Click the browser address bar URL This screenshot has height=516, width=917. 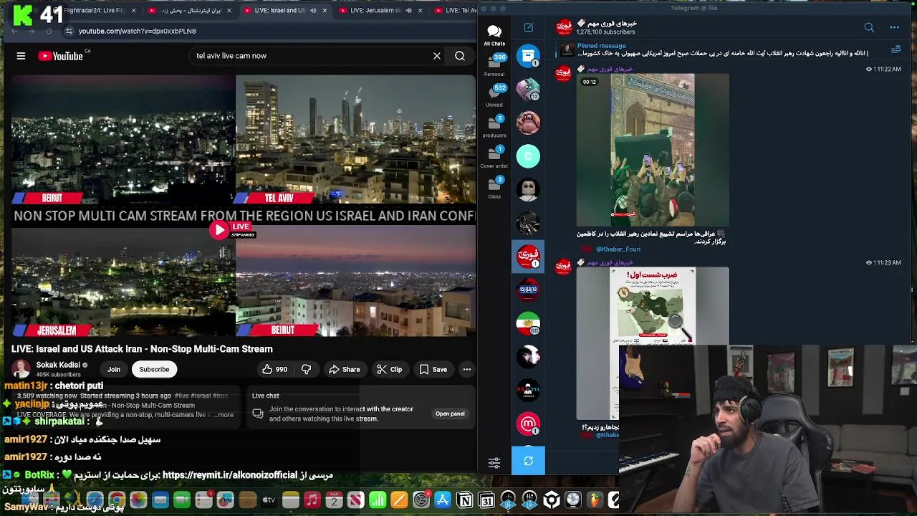pyautogui.click(x=137, y=31)
